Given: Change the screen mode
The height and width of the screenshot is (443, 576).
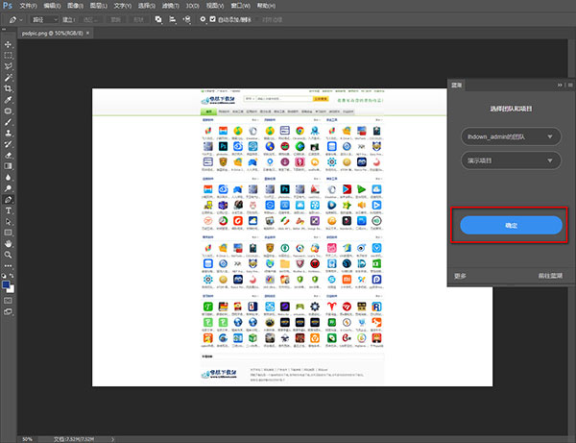Looking at the screenshot, I should point(8,311).
